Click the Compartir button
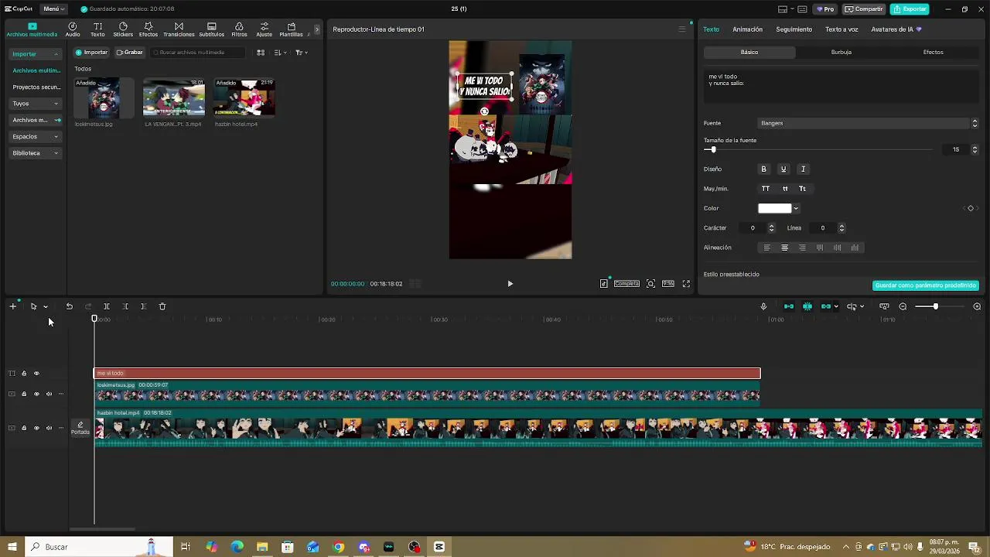The height and width of the screenshot is (557, 990). tap(864, 9)
